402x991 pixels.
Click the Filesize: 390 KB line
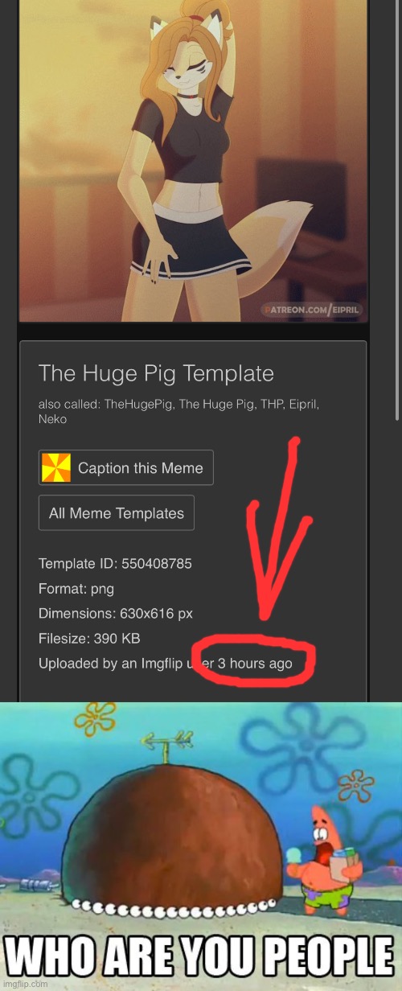[89, 639]
